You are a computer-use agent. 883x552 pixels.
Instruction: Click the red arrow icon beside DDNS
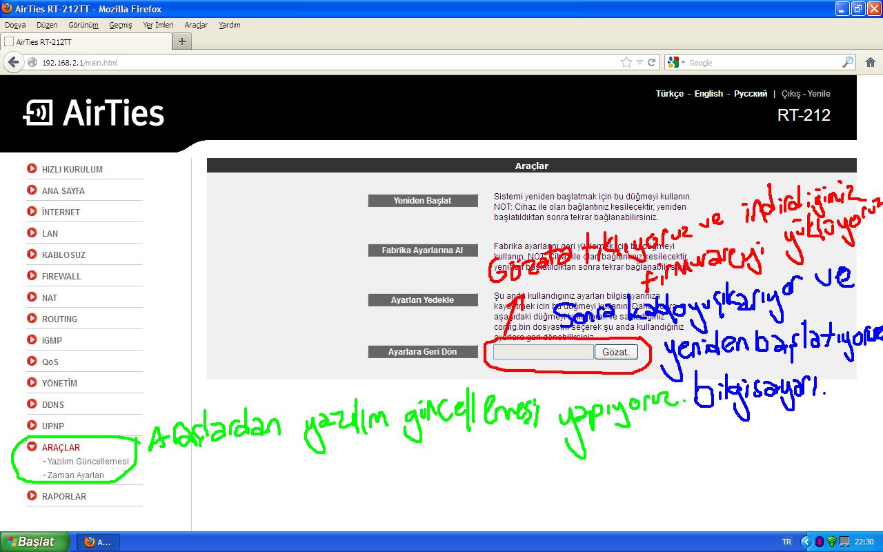tap(32, 404)
